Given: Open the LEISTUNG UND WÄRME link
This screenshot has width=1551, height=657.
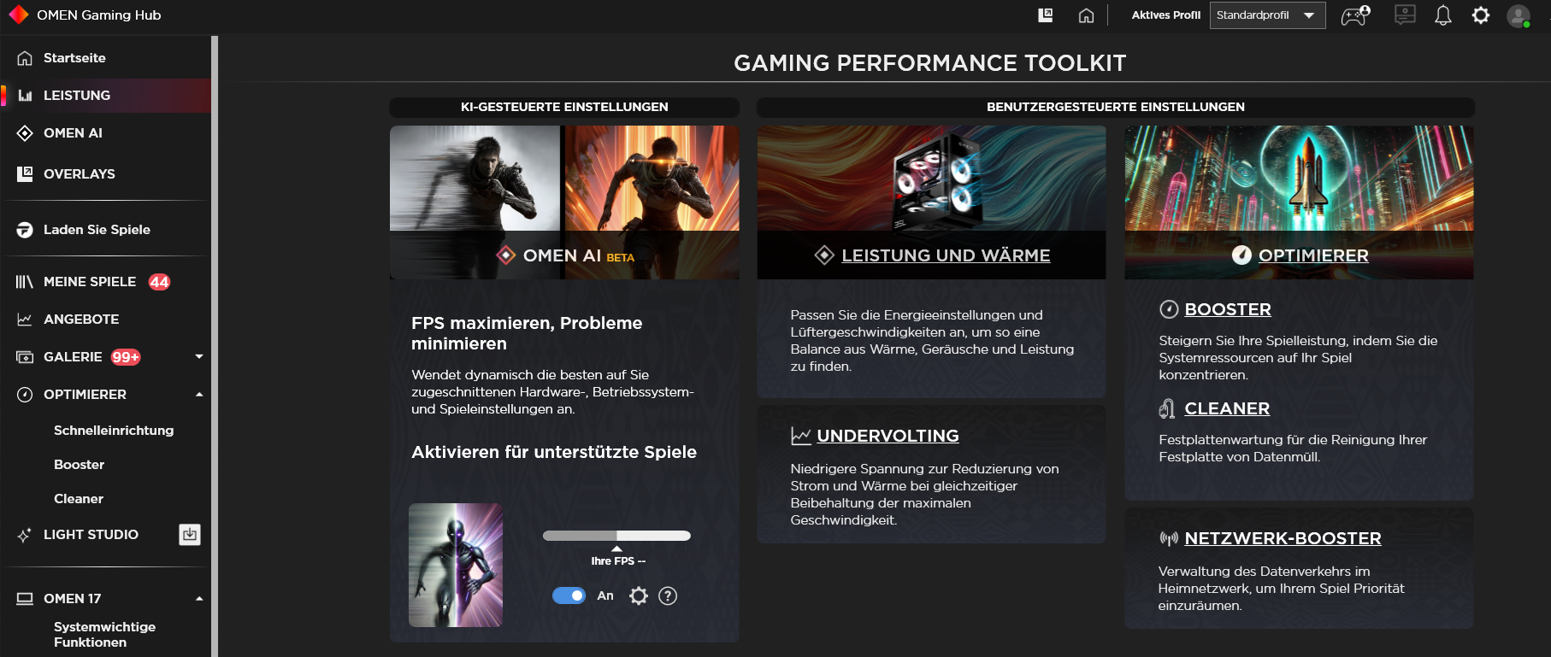Looking at the screenshot, I should click(946, 255).
